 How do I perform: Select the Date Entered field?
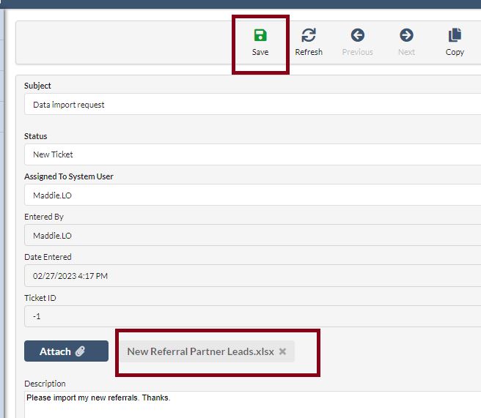pos(249,276)
